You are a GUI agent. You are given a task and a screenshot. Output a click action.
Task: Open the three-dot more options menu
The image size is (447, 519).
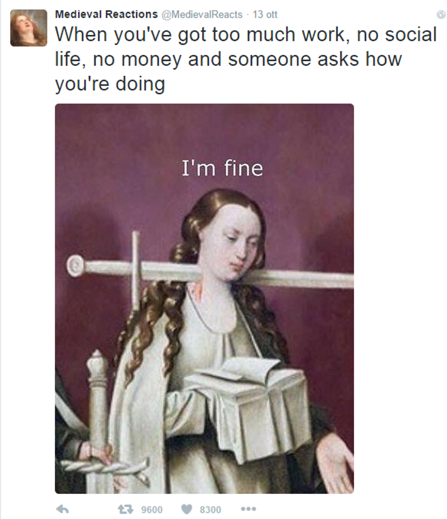(x=249, y=509)
